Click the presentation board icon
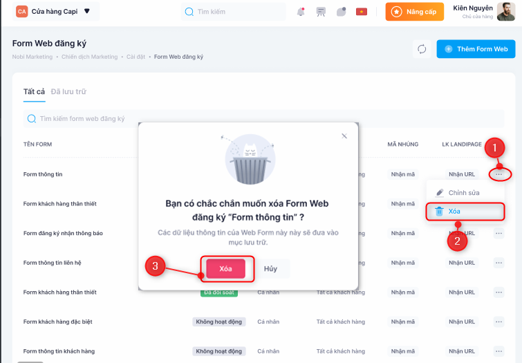 pyautogui.click(x=321, y=12)
